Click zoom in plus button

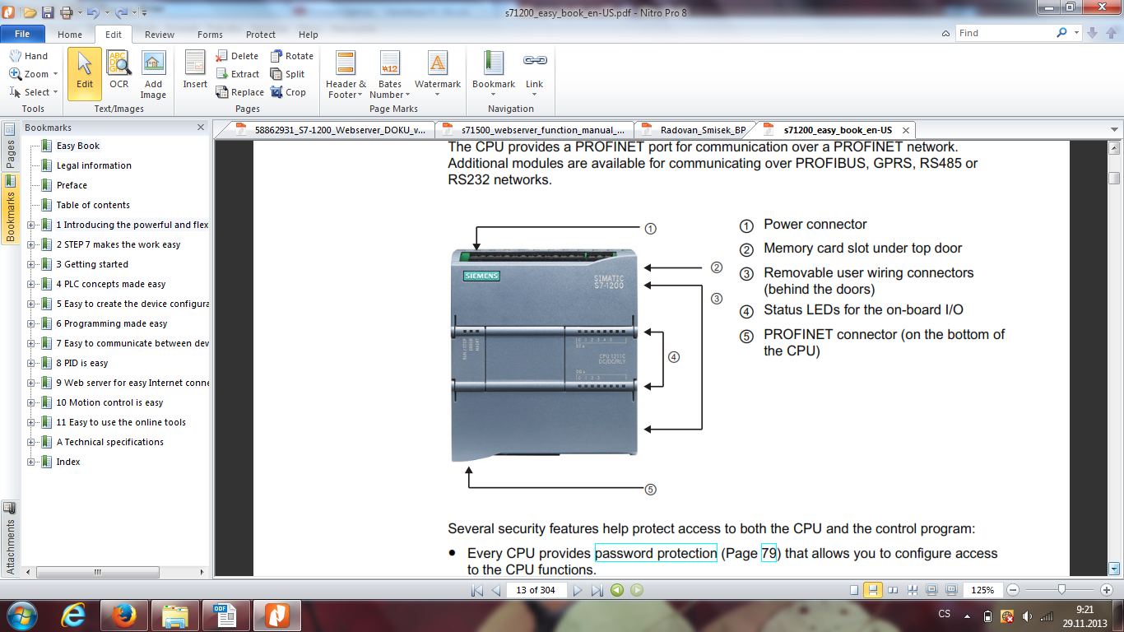(1108, 590)
